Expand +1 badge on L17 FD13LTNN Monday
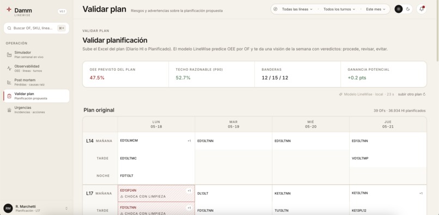The width and height of the screenshot is (439, 215). pos(189,208)
